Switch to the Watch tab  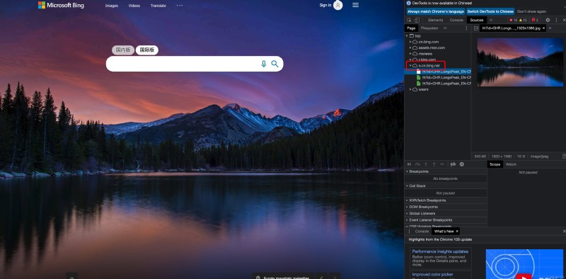[x=511, y=164]
